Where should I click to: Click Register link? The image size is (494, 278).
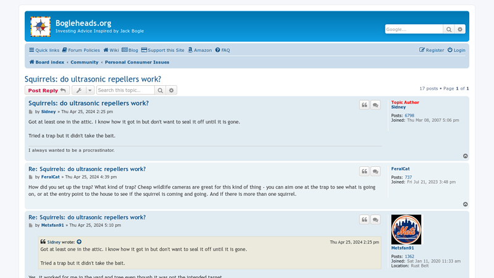pos(431,50)
